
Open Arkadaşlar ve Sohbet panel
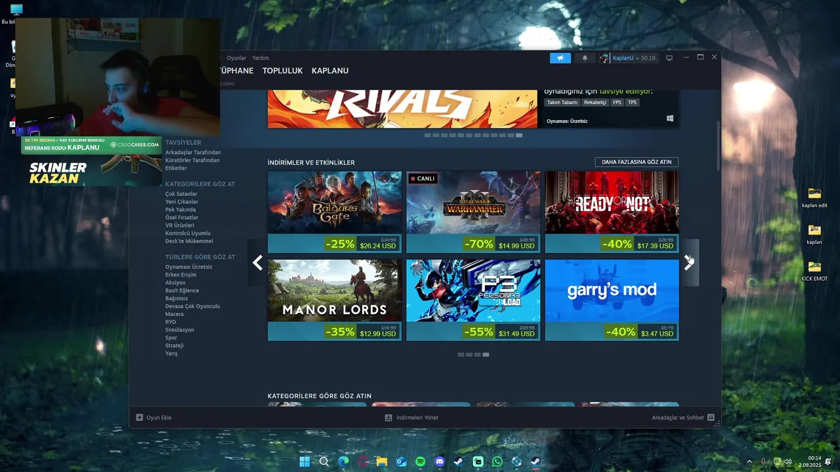[683, 418]
